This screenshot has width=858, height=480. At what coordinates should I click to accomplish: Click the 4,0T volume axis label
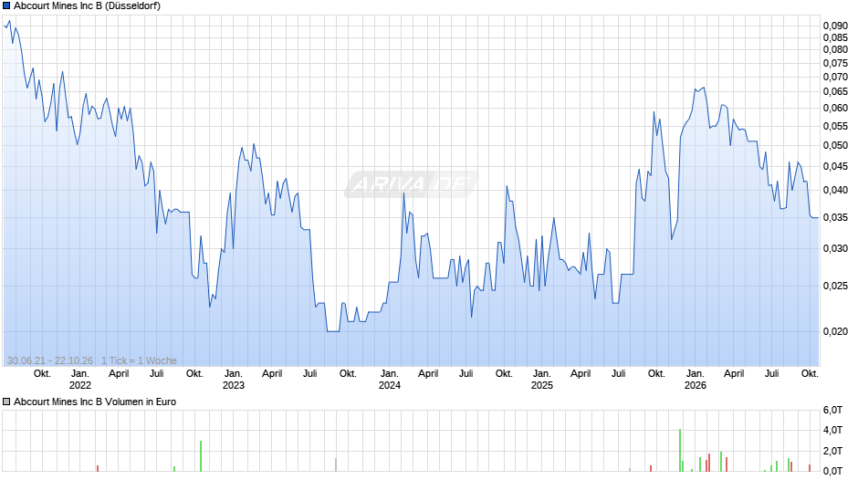point(832,430)
